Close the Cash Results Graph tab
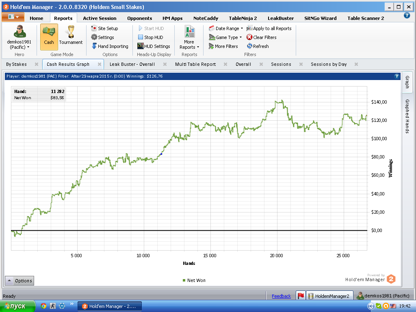 (100, 64)
